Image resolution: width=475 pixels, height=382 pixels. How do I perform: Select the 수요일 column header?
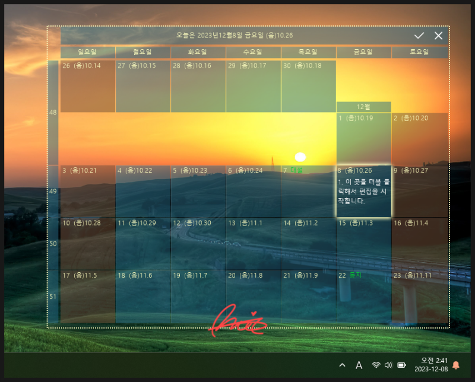254,52
